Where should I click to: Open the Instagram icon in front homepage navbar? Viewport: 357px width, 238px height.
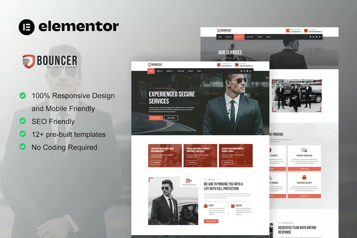(250, 71)
